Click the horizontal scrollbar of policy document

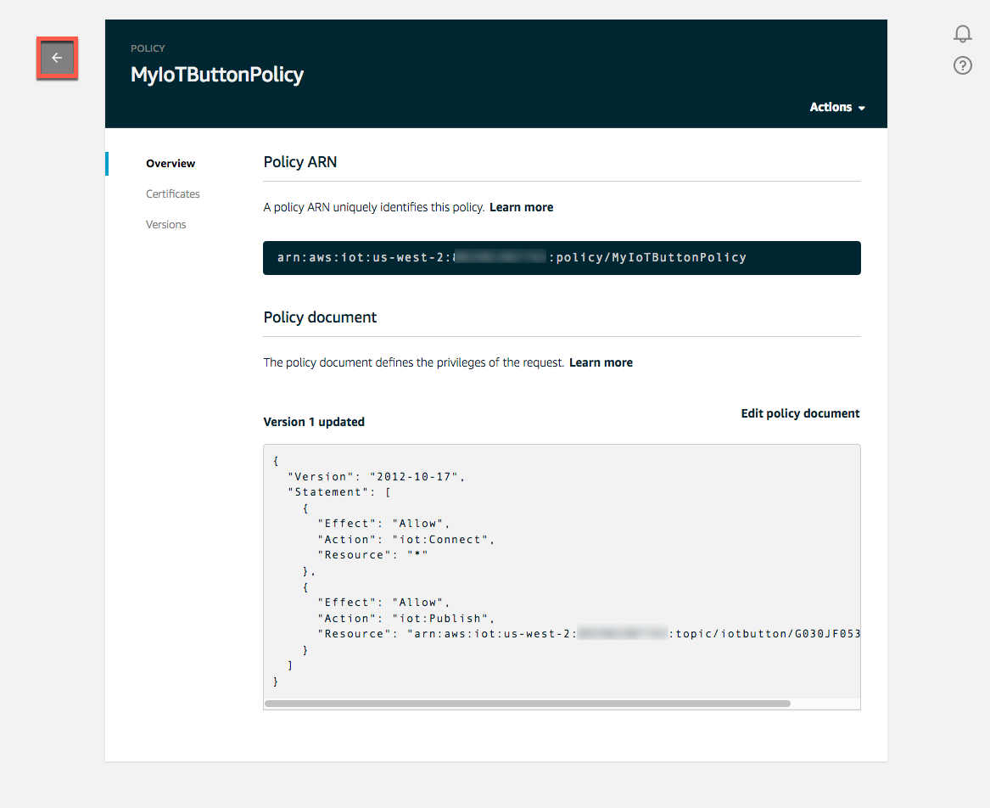pyautogui.click(x=527, y=704)
